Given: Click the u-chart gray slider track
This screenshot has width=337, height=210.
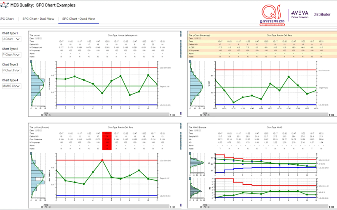Looking at the screenshot, I should click(x=107, y=115).
